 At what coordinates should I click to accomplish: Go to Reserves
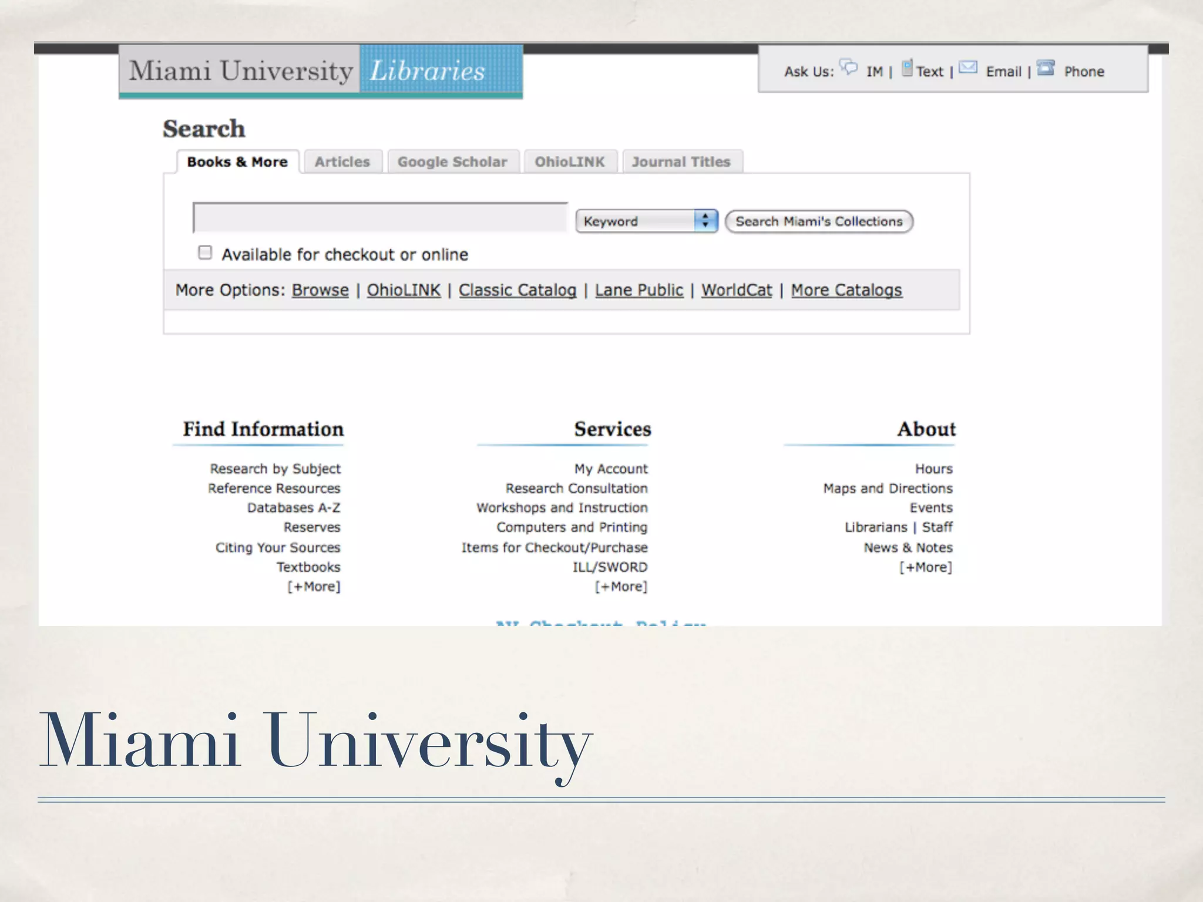[312, 527]
